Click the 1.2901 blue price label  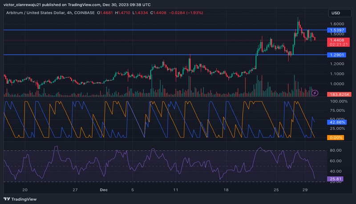337,55
